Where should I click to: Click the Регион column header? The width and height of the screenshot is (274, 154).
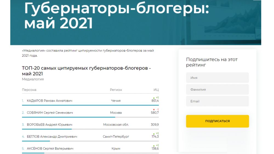tap(116, 90)
